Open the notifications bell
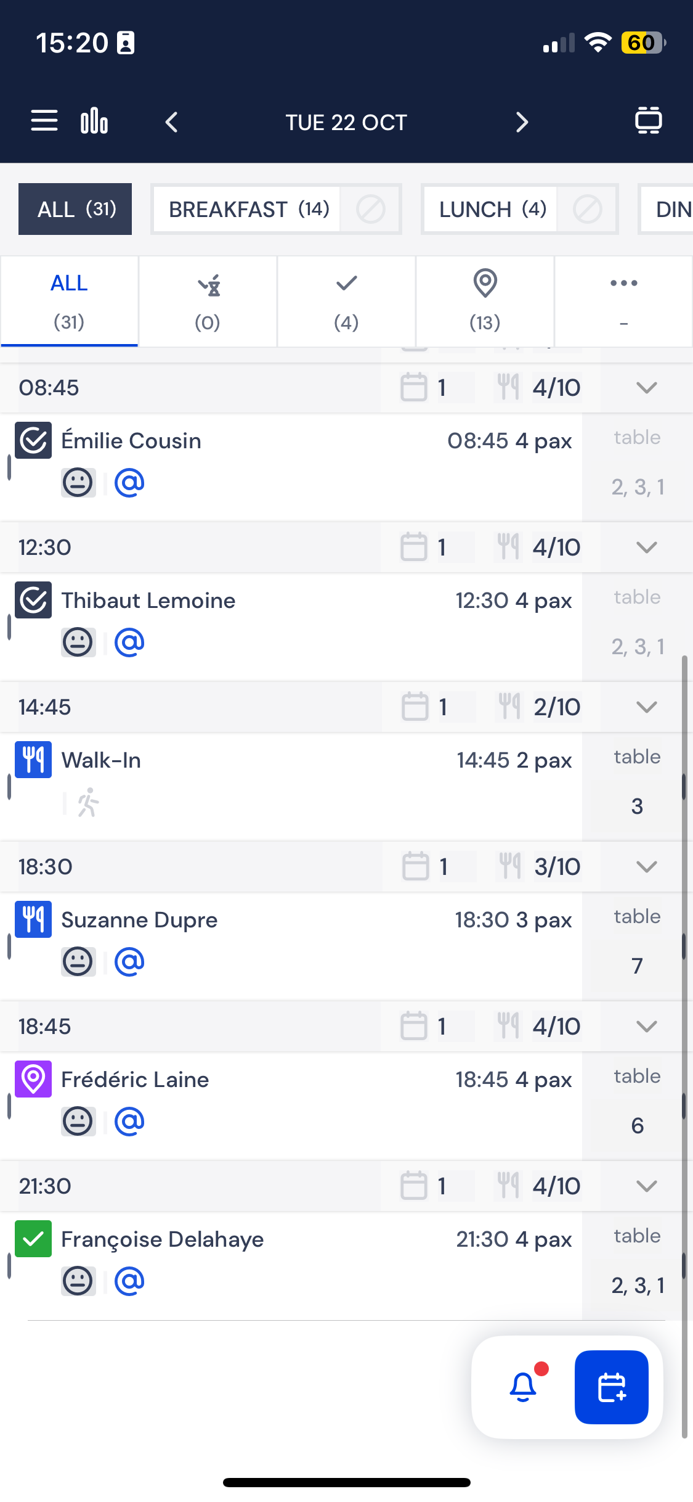 (524, 1387)
